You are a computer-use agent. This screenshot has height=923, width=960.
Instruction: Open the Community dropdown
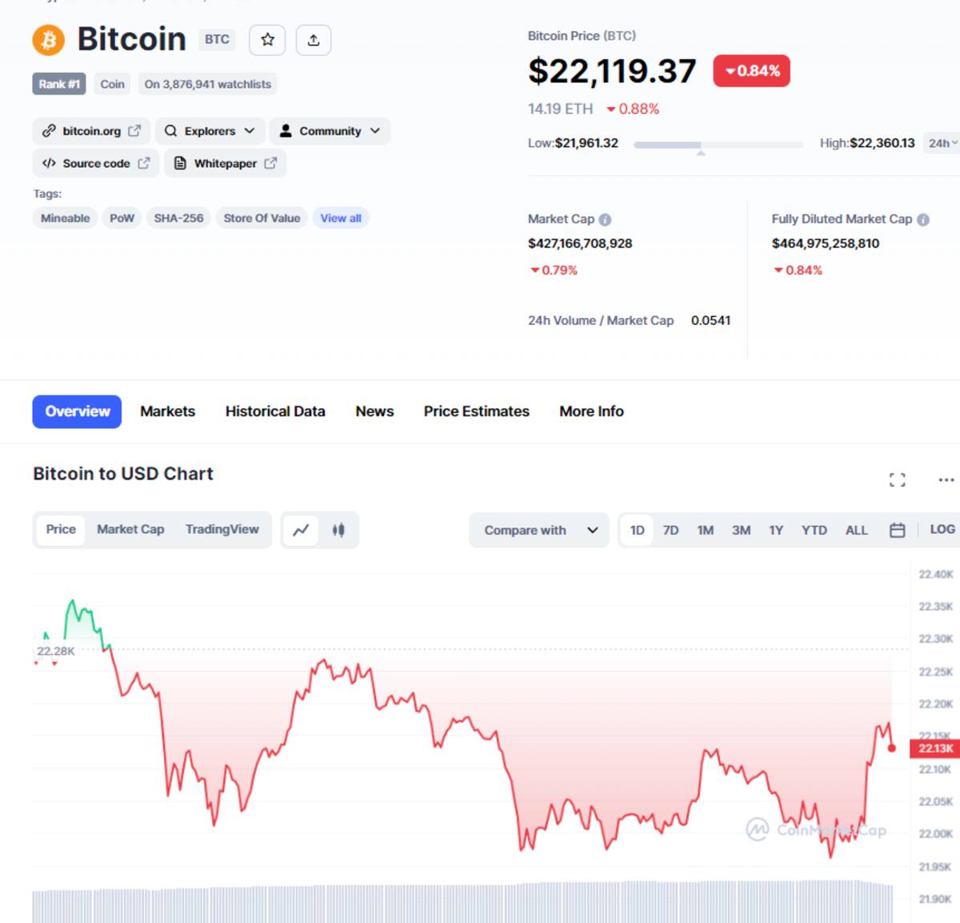(330, 131)
